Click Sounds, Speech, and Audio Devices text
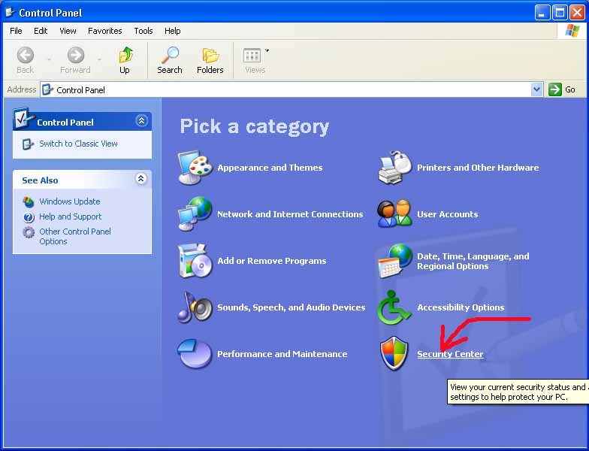The height and width of the screenshot is (451, 589). 291,307
